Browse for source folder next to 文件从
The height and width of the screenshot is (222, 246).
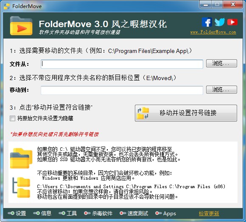221,63
